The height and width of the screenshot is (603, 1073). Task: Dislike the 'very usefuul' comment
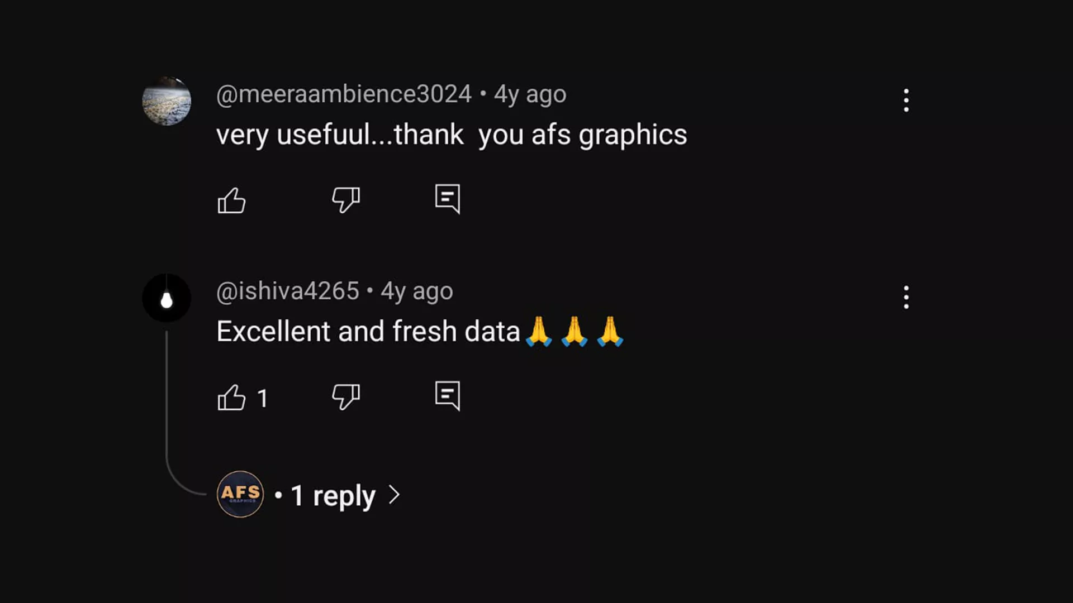tap(346, 199)
